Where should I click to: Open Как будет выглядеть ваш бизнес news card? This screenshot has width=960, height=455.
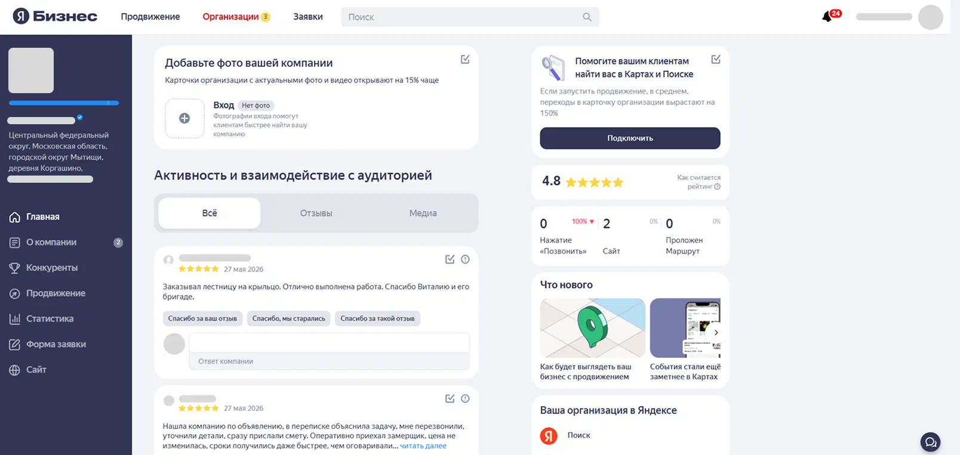tap(592, 339)
